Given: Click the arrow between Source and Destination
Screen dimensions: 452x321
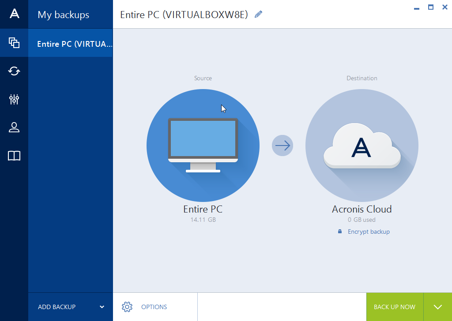Looking at the screenshot, I should click(x=282, y=146).
